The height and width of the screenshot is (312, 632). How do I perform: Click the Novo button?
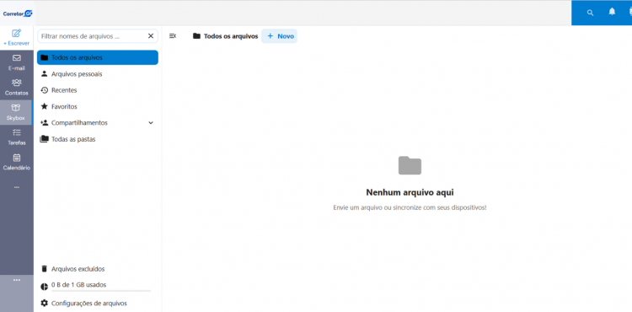[279, 36]
